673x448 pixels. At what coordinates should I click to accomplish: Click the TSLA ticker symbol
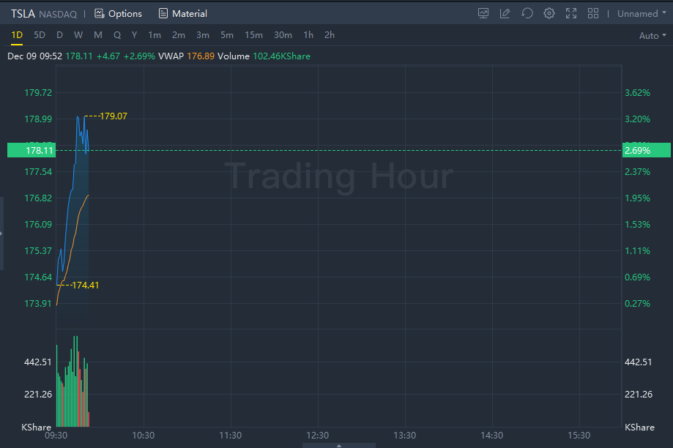point(23,14)
